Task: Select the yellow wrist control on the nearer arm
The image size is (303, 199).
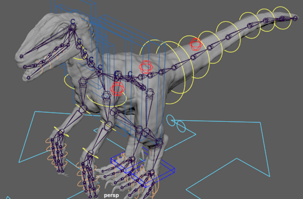Action: point(90,153)
